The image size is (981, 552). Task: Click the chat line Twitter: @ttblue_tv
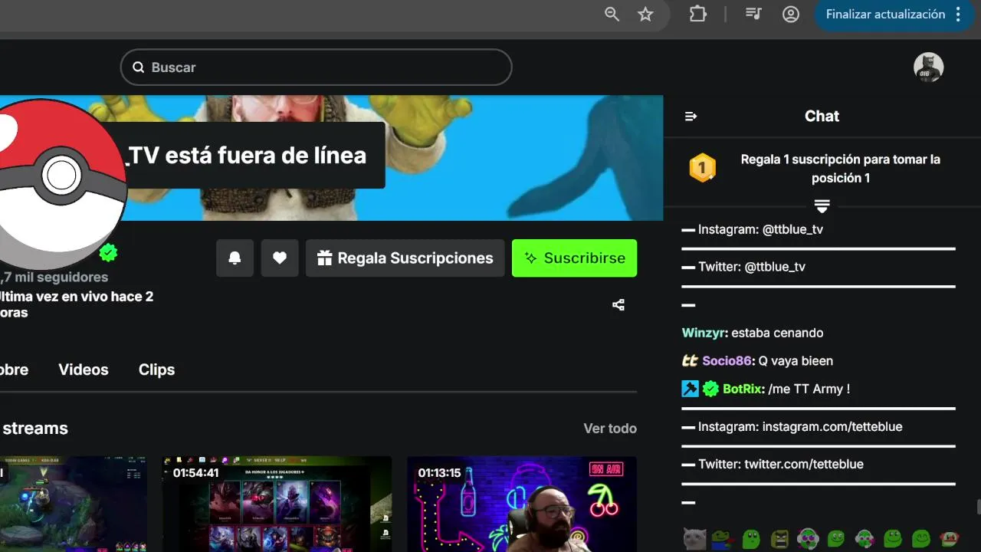click(752, 267)
